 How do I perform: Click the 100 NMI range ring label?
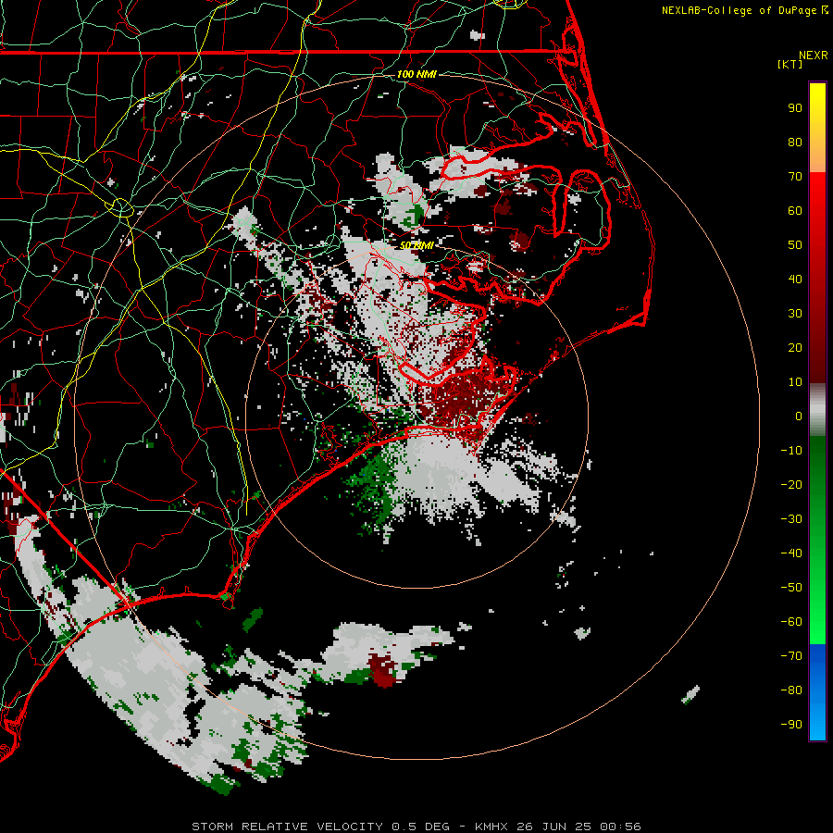coord(416,74)
